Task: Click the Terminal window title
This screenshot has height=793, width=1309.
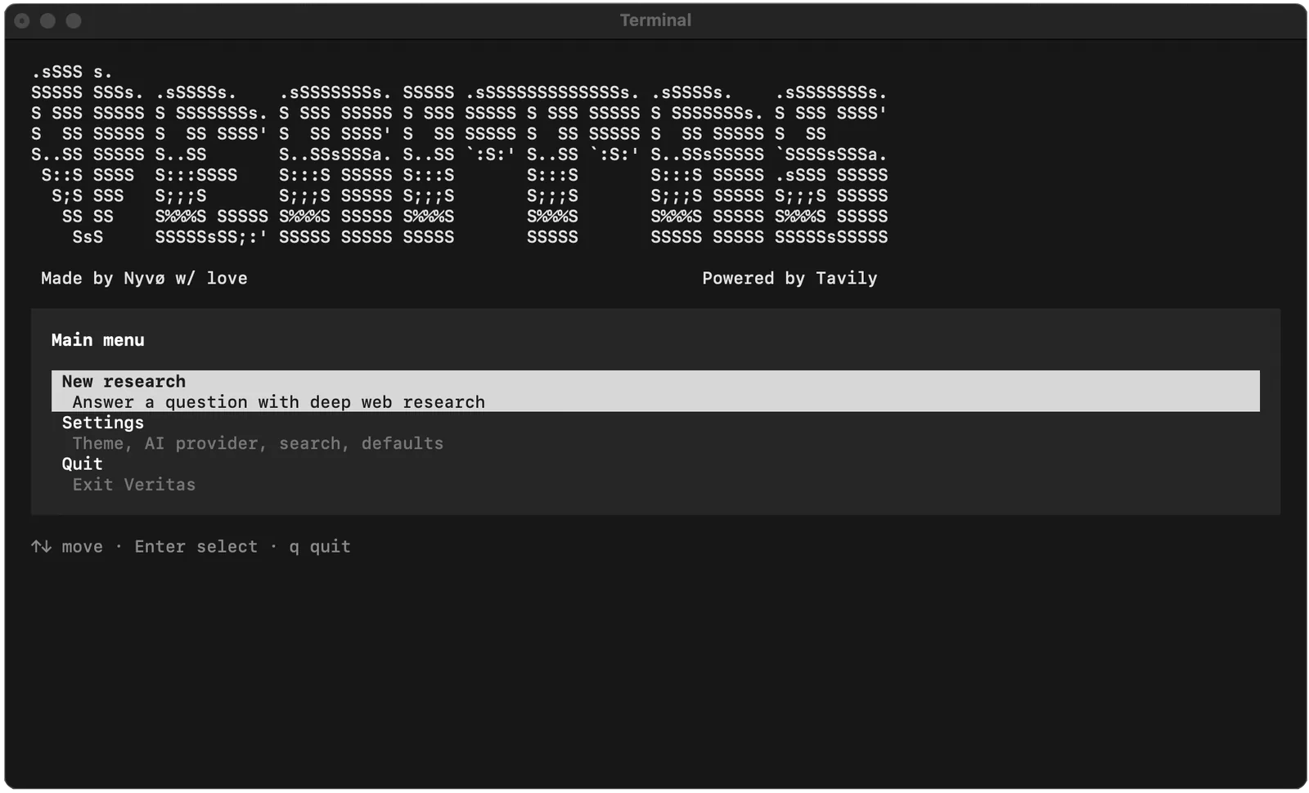Action: [655, 20]
